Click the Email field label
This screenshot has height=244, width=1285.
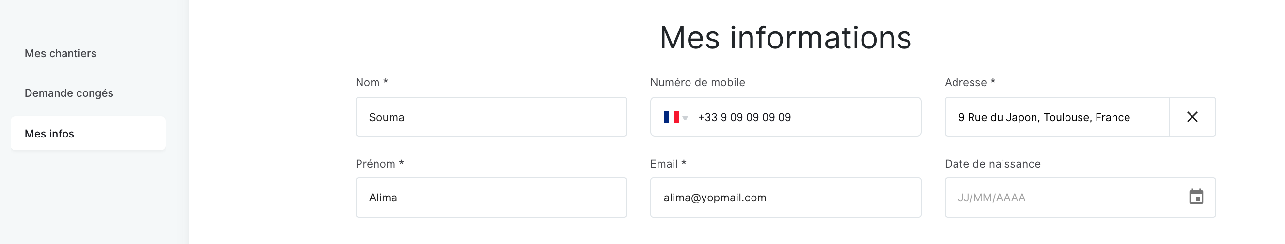pos(668,164)
